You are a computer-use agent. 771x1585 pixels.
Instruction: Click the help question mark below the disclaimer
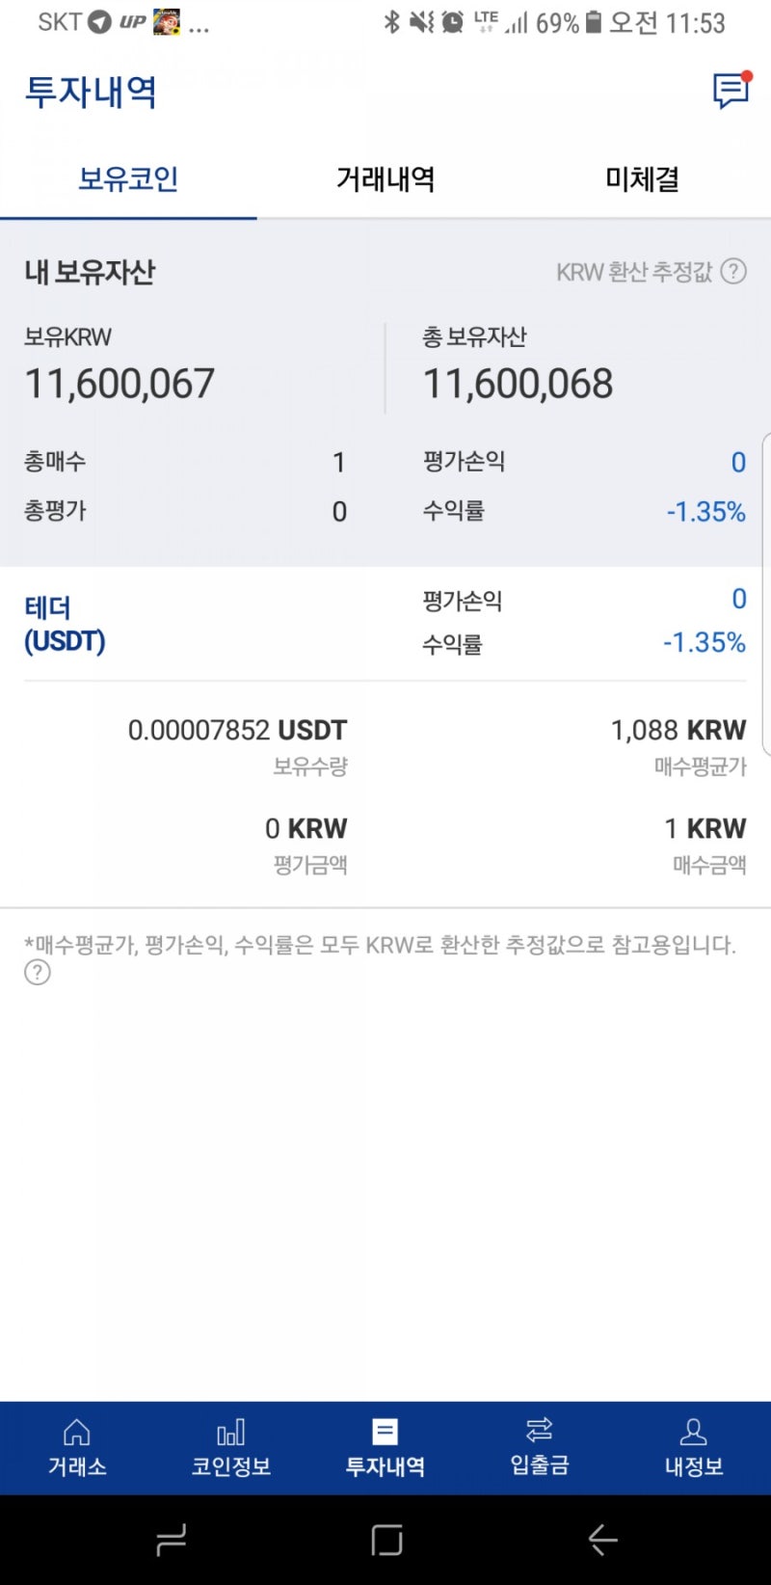(37, 972)
